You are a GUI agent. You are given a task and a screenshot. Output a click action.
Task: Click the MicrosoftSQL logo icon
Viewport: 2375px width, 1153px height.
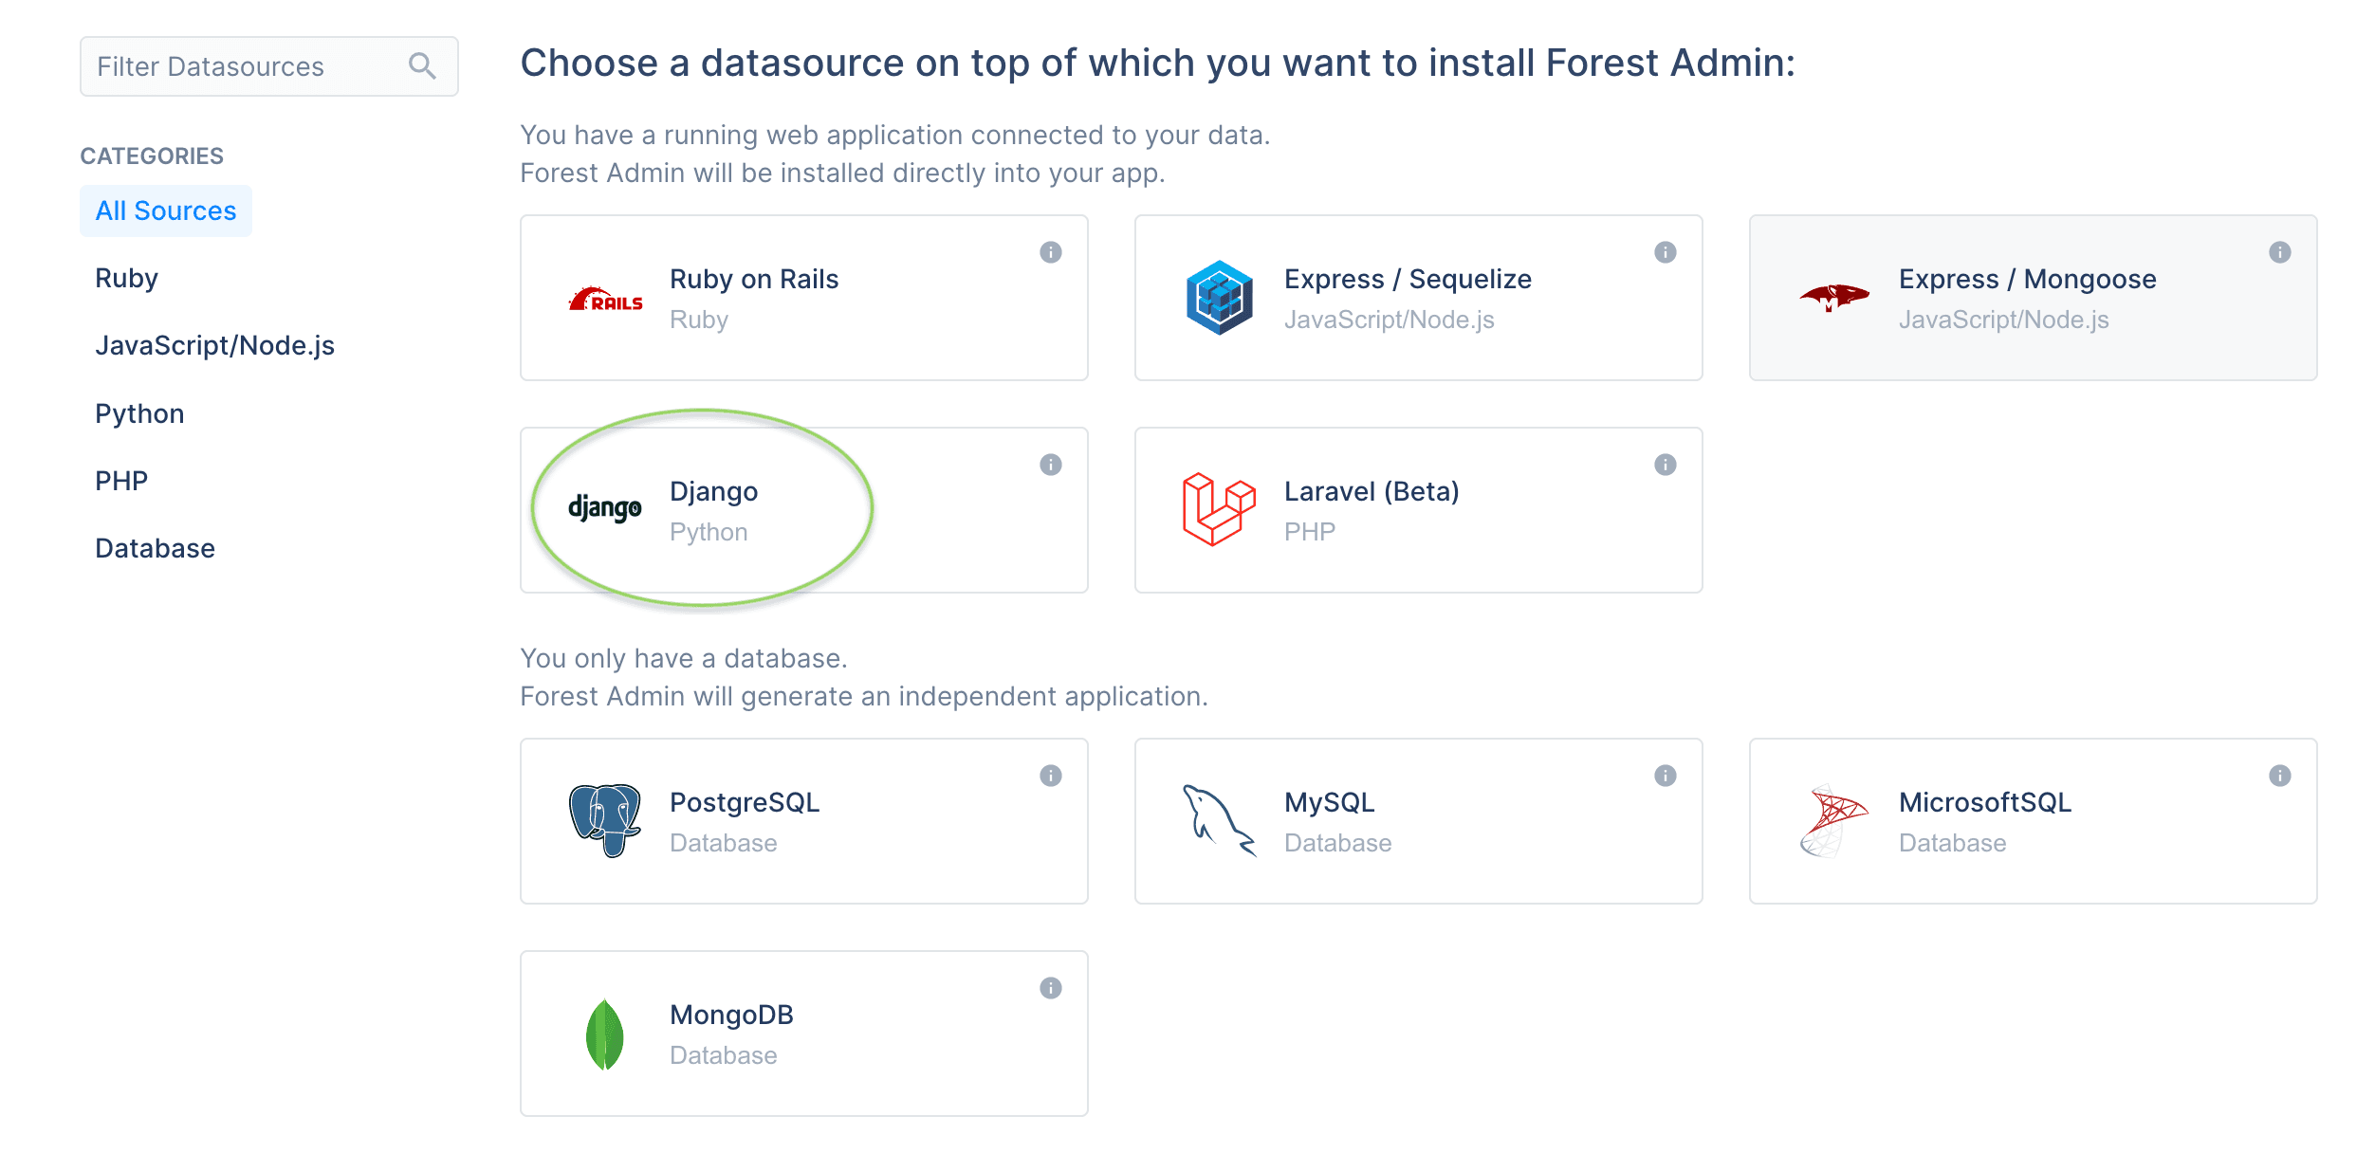1834,821
